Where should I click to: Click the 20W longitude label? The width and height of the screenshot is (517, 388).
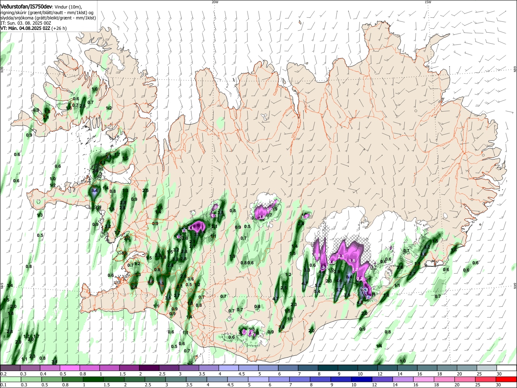[215, 2]
